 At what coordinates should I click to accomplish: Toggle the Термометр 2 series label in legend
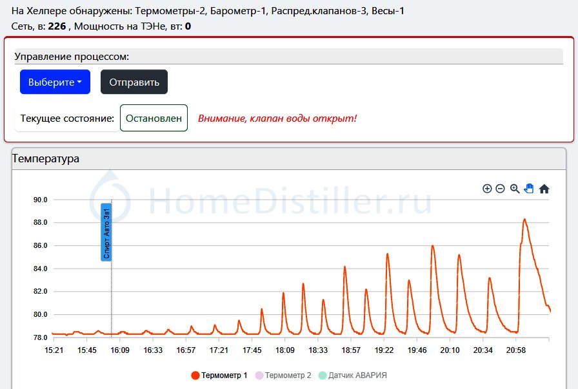point(288,375)
